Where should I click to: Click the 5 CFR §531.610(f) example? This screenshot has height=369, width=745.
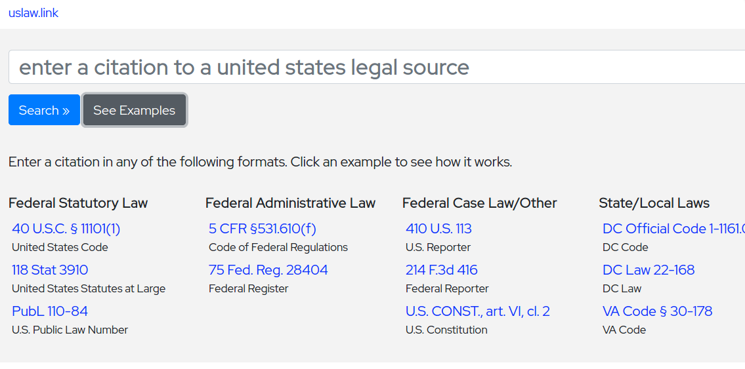click(x=263, y=229)
